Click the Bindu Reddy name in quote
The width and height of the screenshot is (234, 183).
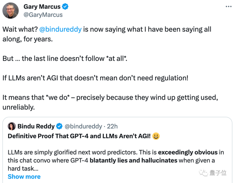[36, 126]
